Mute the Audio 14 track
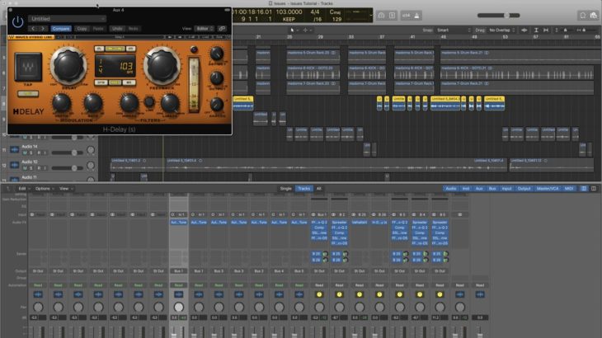The image size is (602, 338). tap(25, 153)
